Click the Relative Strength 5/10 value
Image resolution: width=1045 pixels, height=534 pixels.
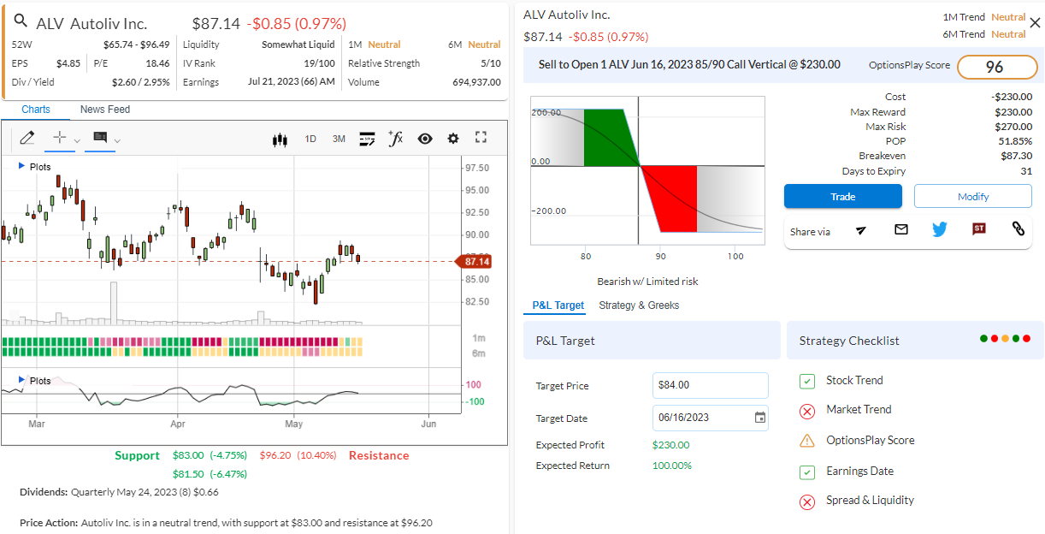pyautogui.click(x=491, y=63)
